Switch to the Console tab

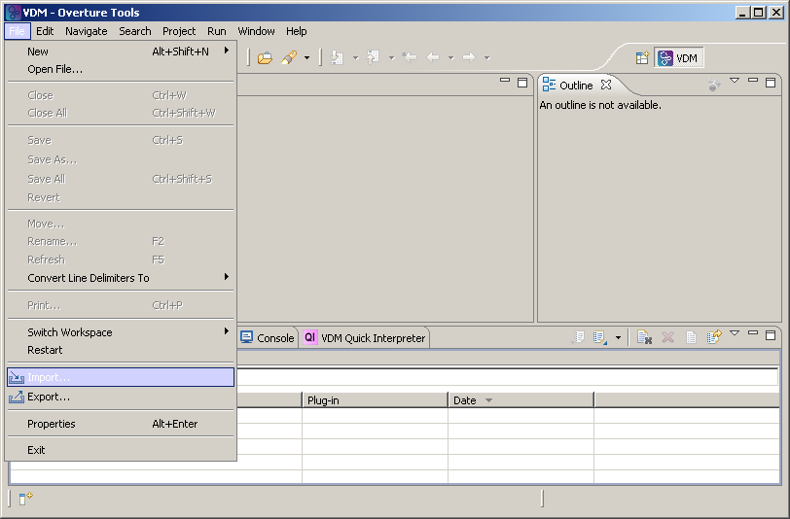(x=267, y=338)
